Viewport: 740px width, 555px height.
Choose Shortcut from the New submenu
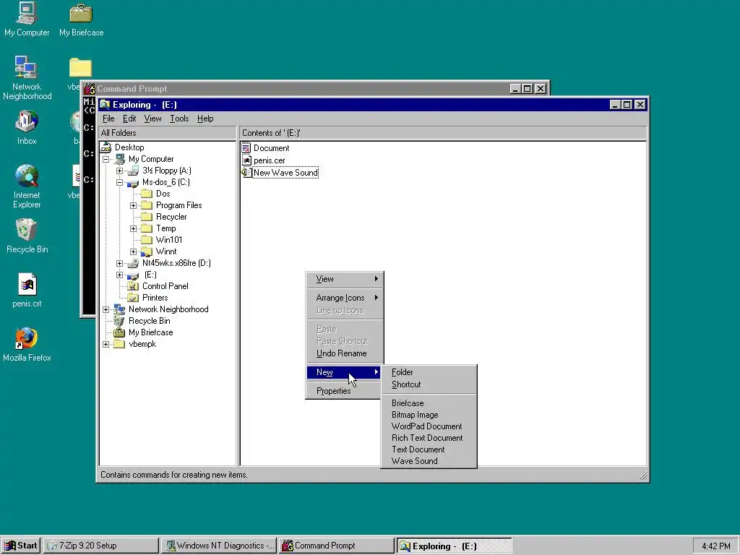(x=429, y=384)
